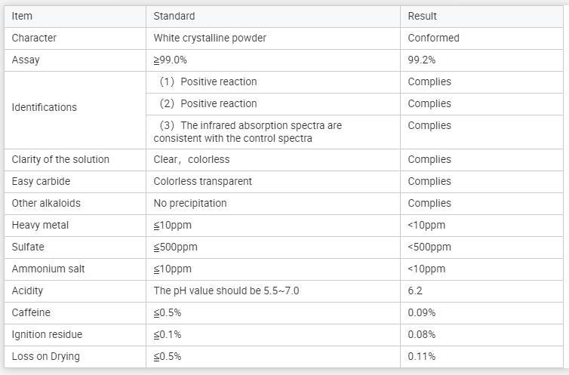The height and width of the screenshot is (375, 569).
Task: Click the "Result" column header
Action: coord(422,16)
